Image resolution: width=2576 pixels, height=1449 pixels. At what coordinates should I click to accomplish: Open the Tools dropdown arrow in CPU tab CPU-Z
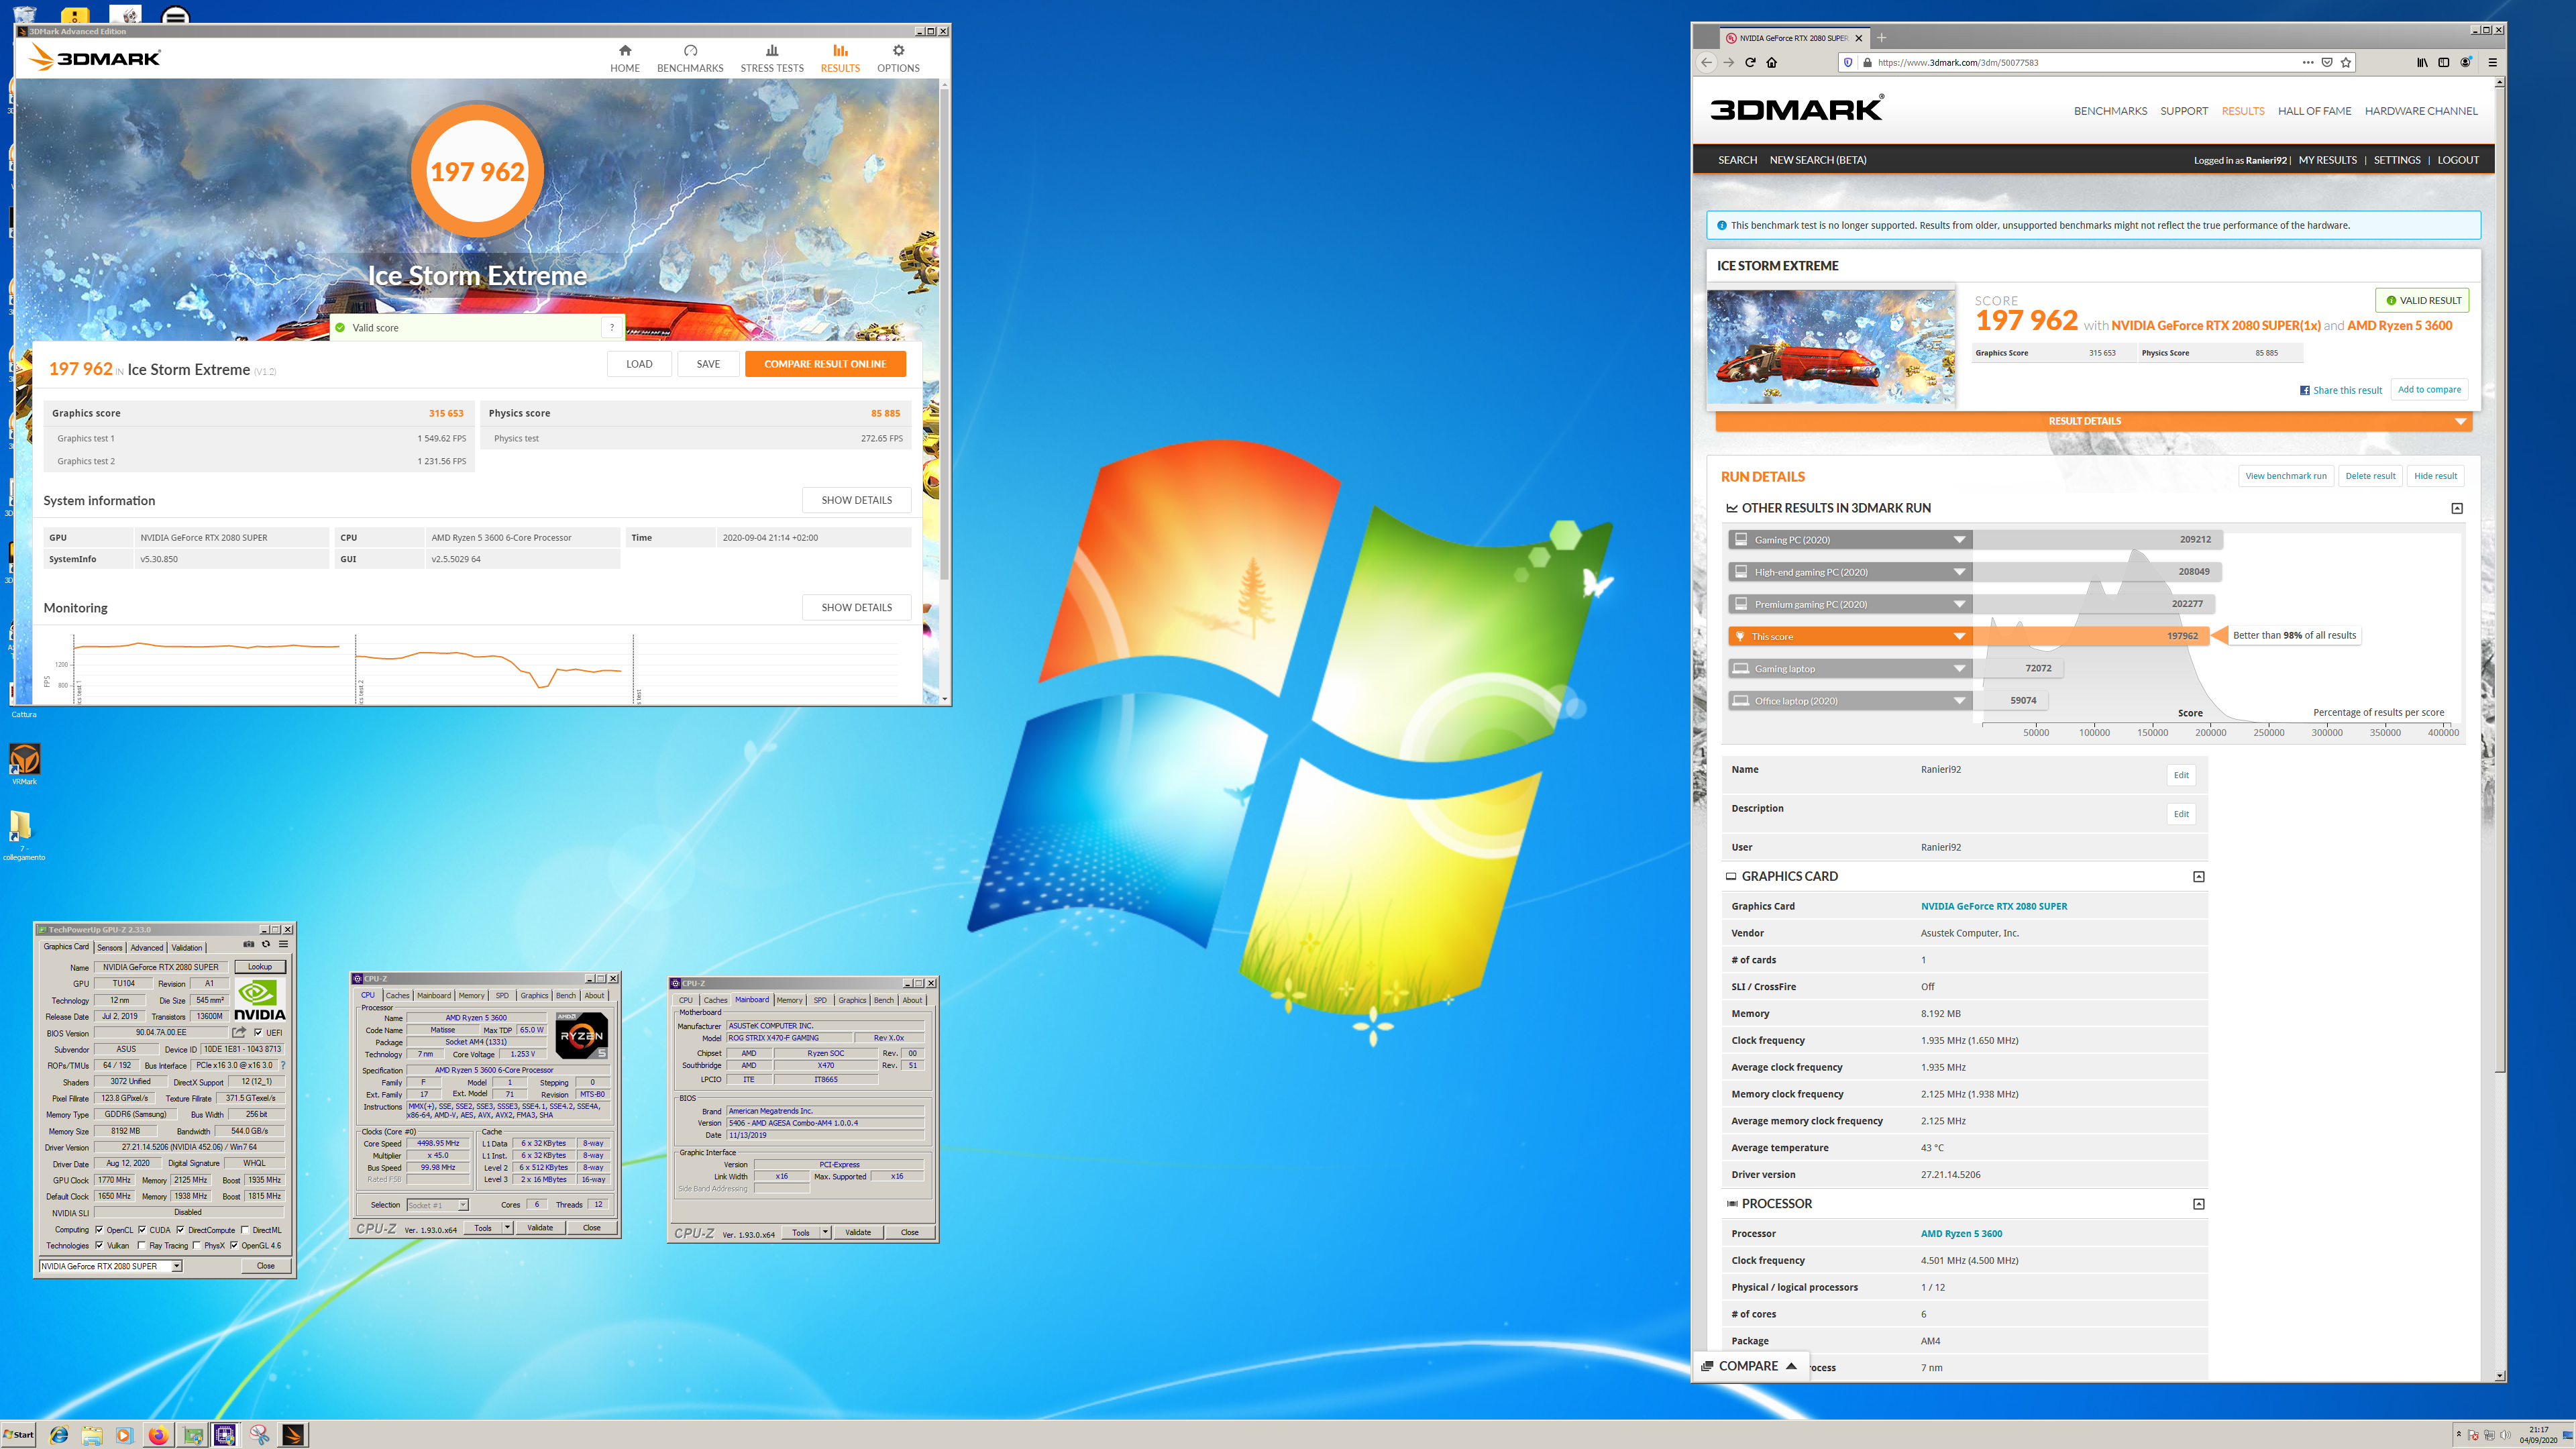tap(507, 1227)
